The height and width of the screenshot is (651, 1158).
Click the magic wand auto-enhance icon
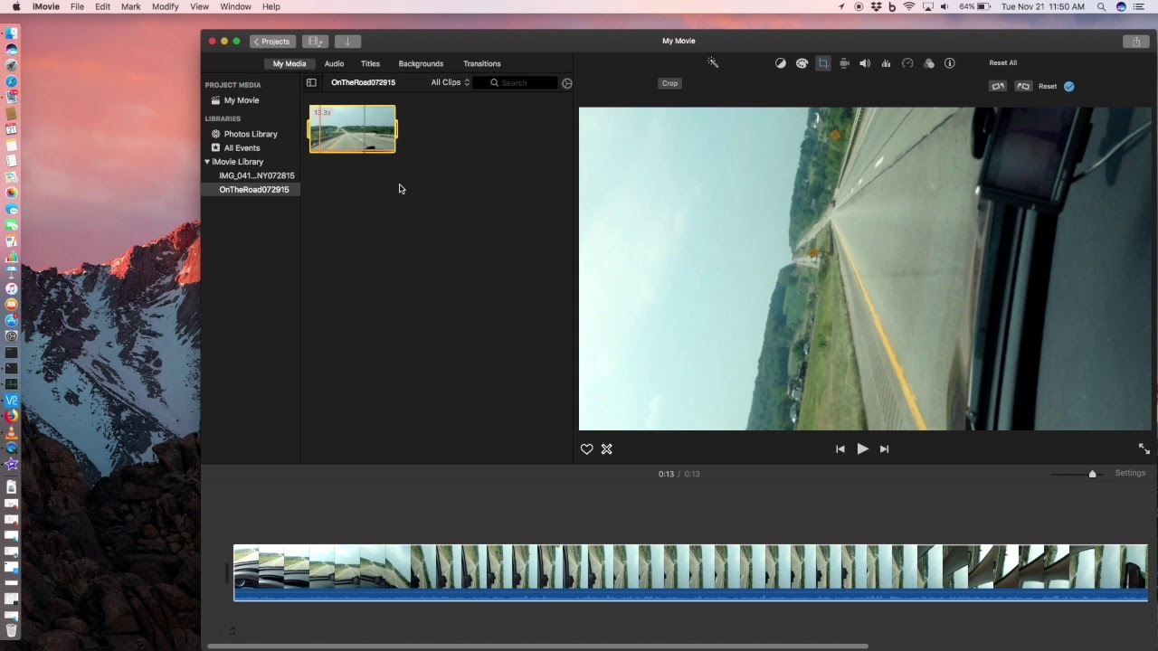pos(713,63)
